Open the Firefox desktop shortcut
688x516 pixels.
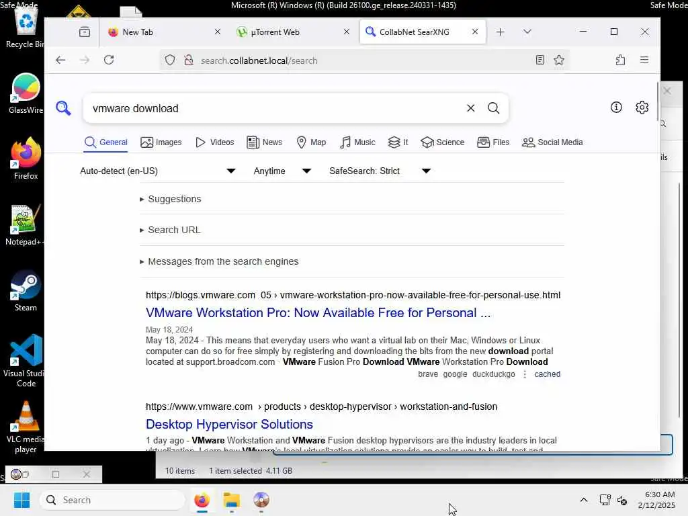click(x=26, y=158)
